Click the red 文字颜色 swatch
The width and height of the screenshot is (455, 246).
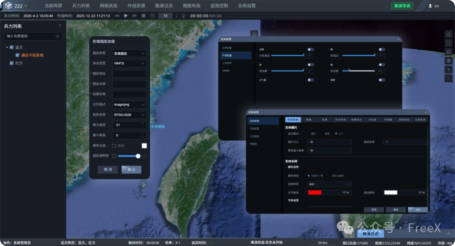pyautogui.click(x=315, y=193)
